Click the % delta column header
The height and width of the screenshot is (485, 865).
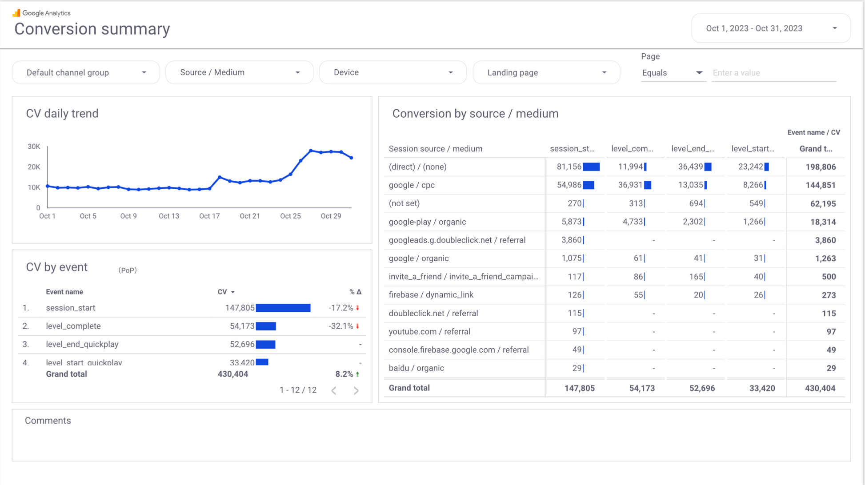pos(355,292)
